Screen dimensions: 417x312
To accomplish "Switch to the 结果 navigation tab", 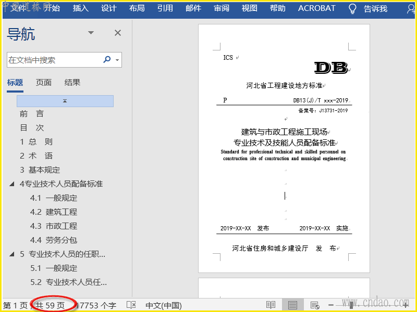I will click(72, 83).
